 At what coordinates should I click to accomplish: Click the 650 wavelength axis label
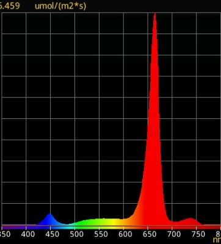pyautogui.click(x=150, y=234)
